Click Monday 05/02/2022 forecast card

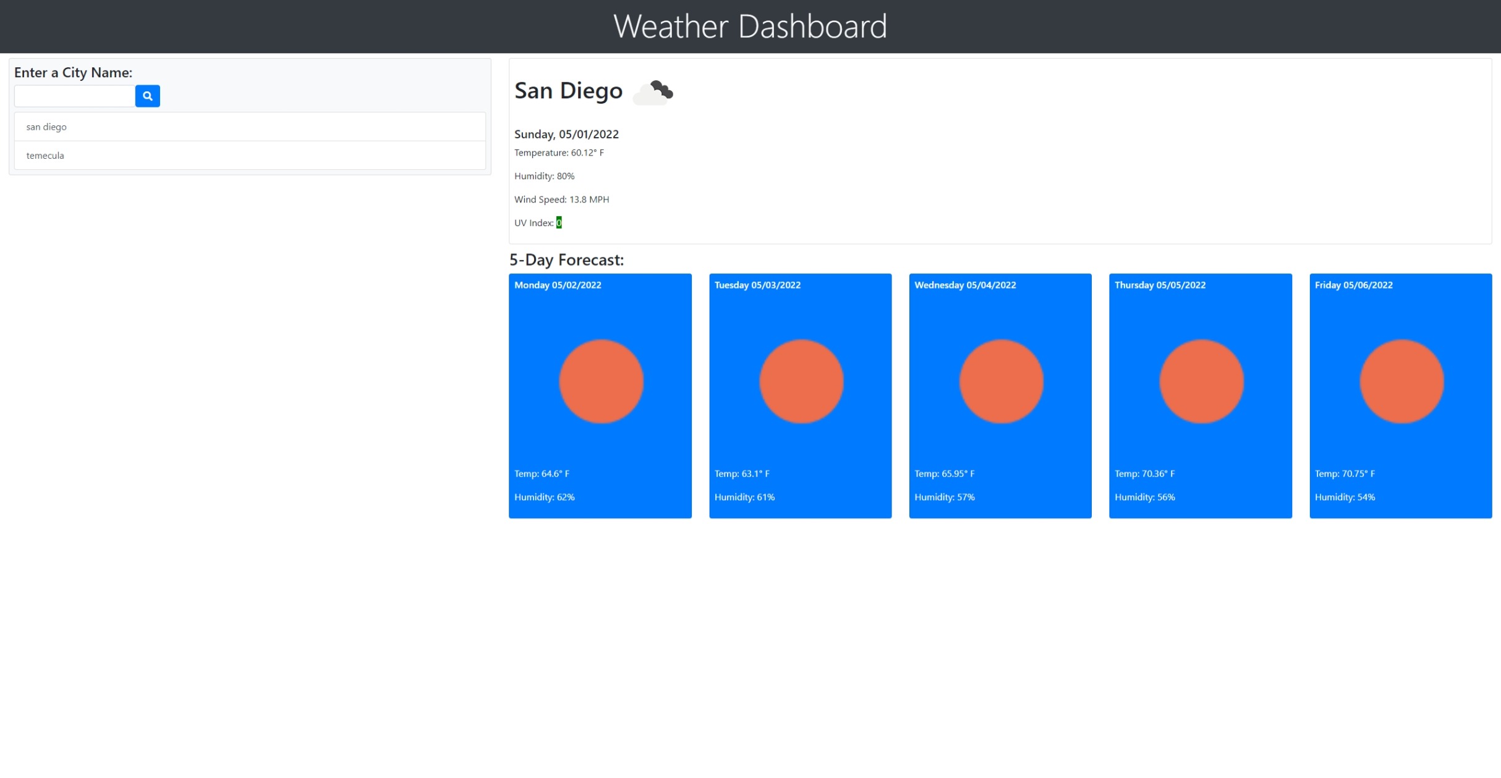coord(600,395)
